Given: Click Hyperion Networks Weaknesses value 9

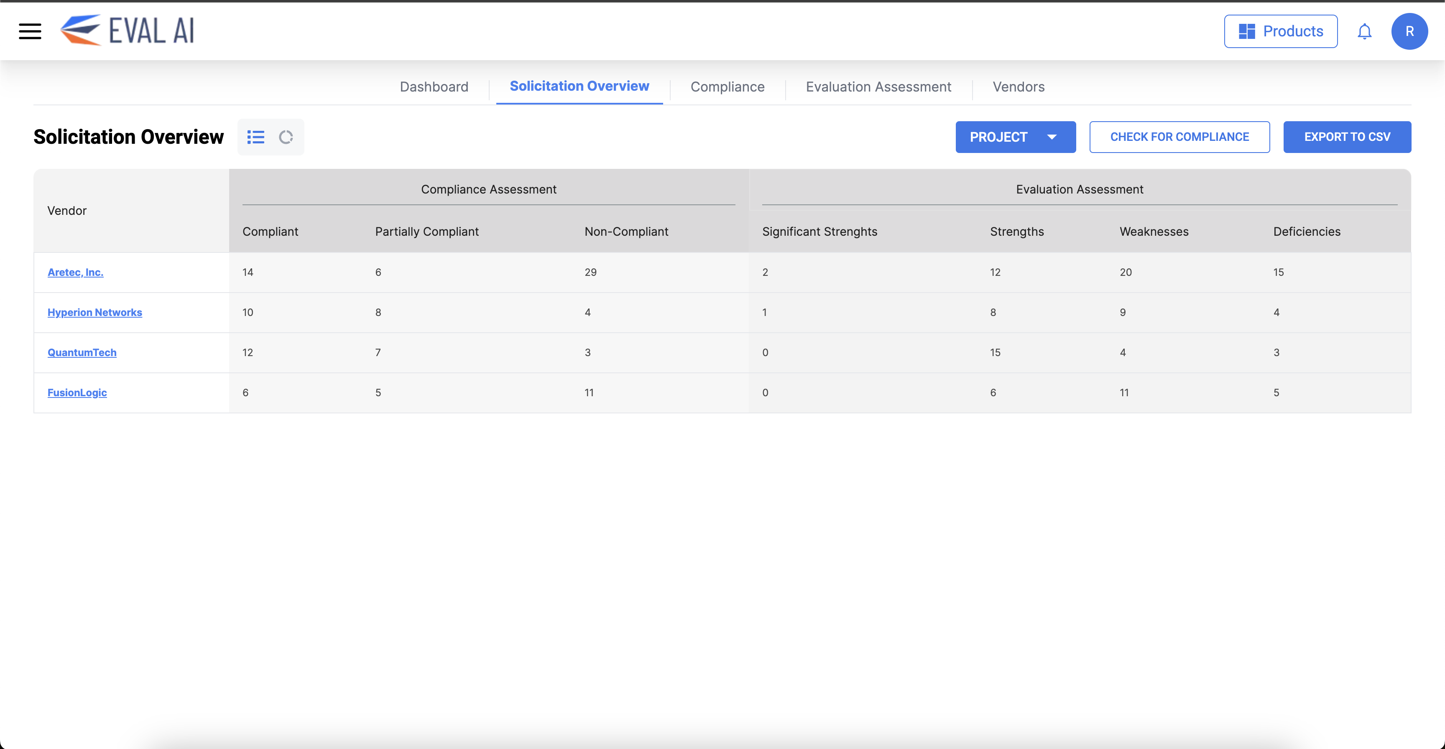Looking at the screenshot, I should (x=1123, y=312).
